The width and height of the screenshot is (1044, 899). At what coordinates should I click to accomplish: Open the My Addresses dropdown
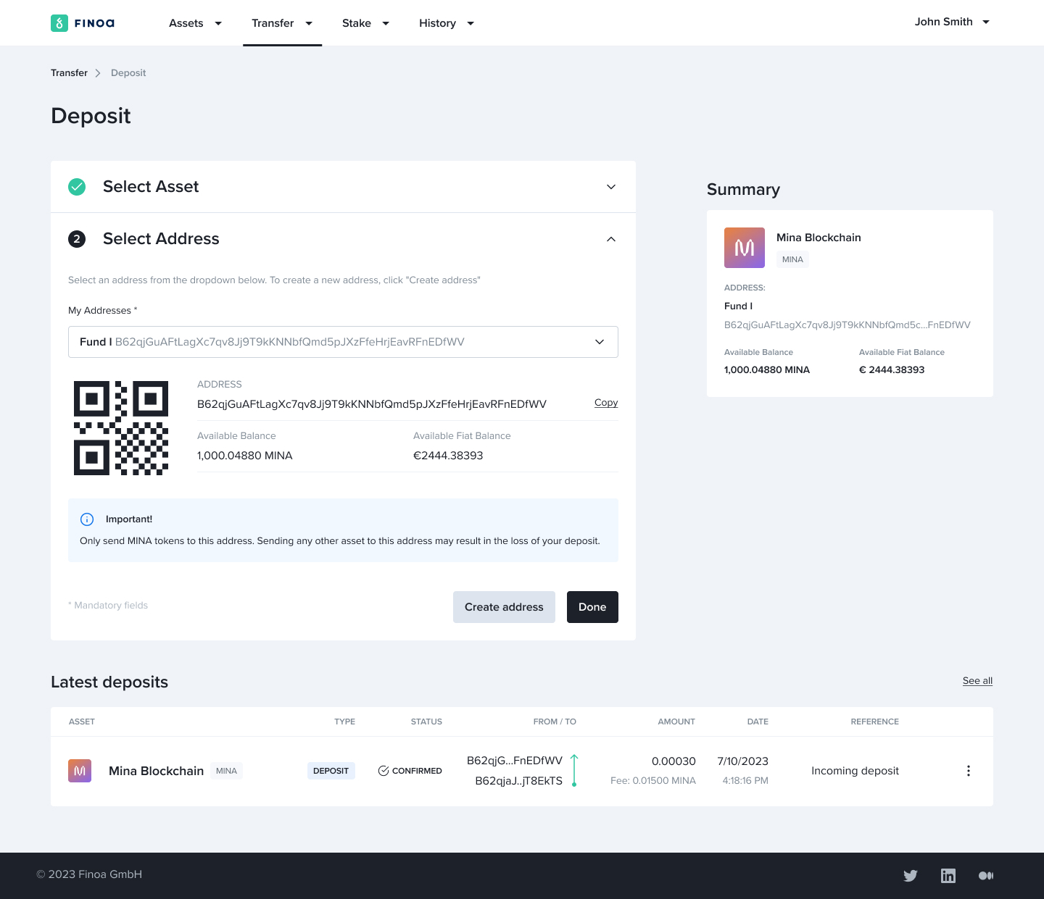343,342
